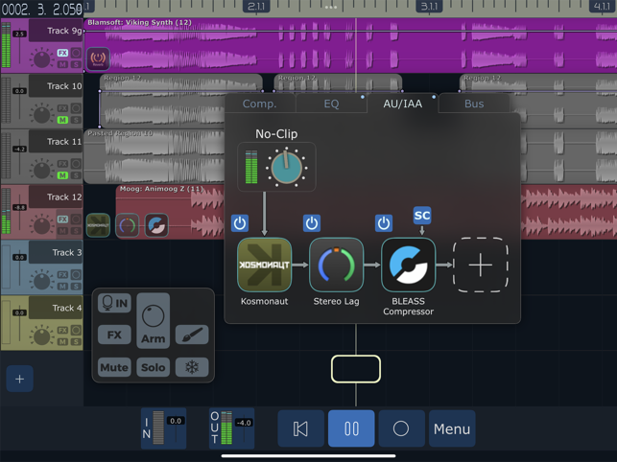The image size is (617, 462).
Task: Arm the track using the Arm button
Action: click(x=154, y=320)
